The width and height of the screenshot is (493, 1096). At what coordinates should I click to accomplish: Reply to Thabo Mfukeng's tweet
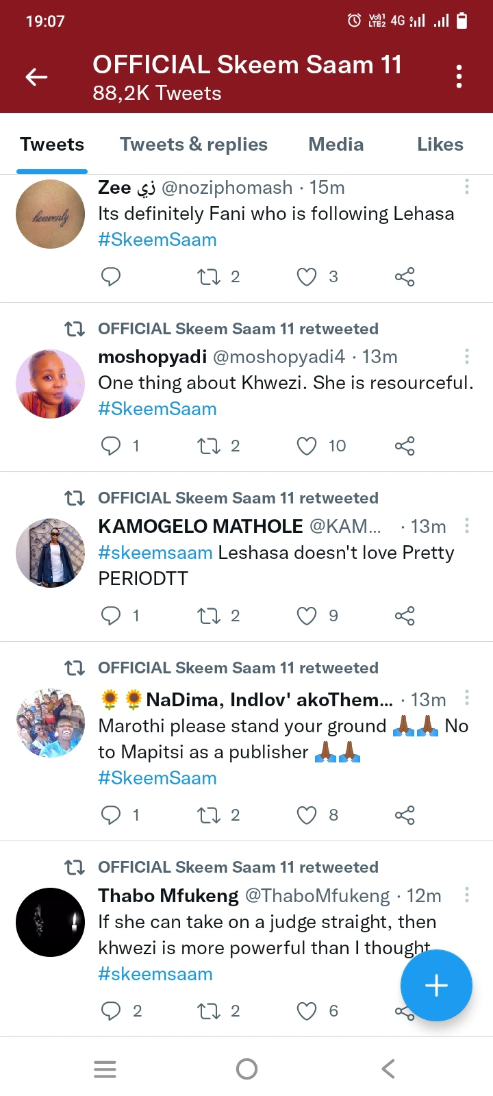click(x=111, y=1011)
